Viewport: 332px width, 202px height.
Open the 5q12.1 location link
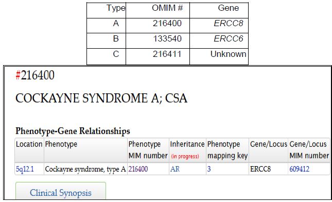25,169
